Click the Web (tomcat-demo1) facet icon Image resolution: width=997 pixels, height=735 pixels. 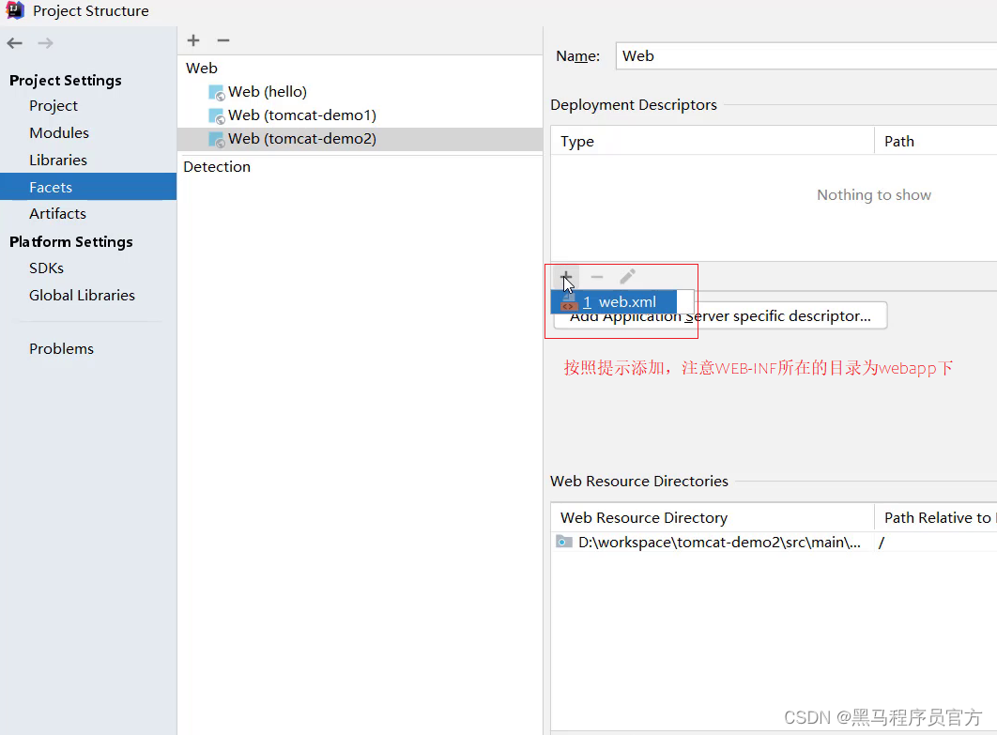click(217, 115)
